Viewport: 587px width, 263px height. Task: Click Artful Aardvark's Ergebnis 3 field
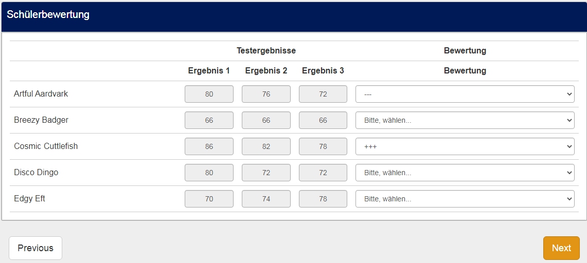(323, 94)
